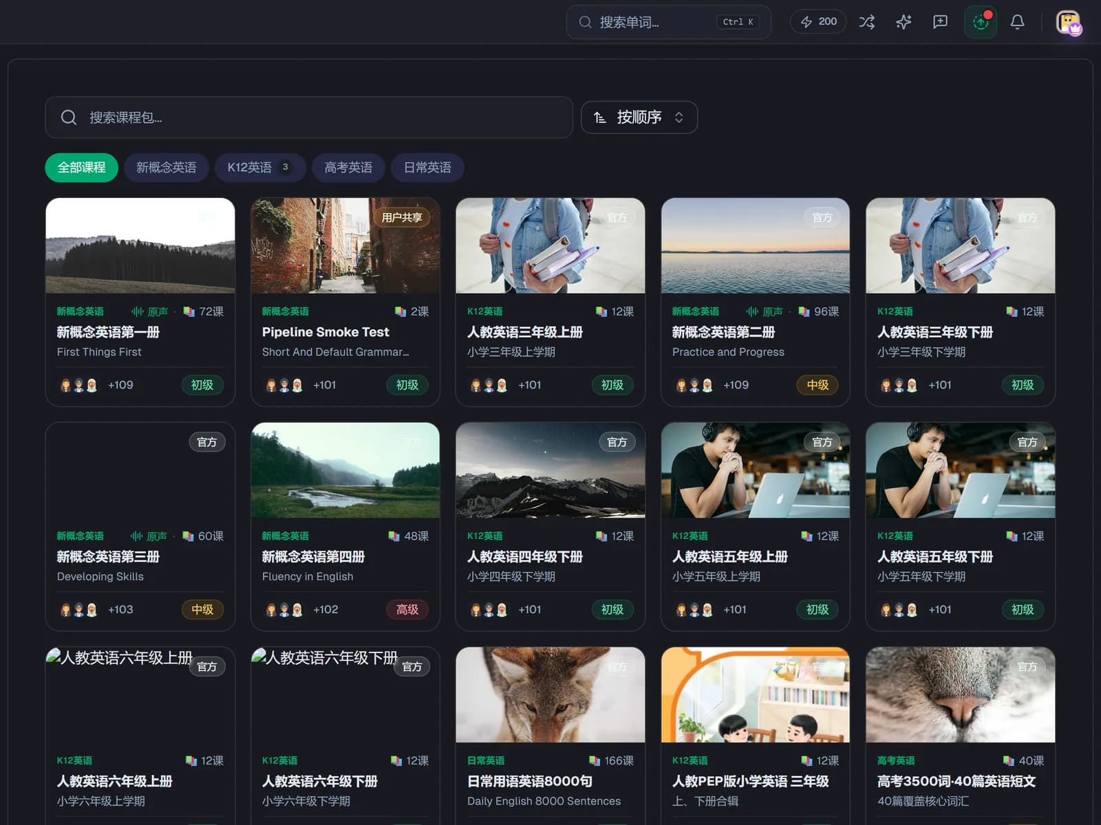The height and width of the screenshot is (825, 1101).
Task: Switch to the K12英语 filter tab
Action: (x=259, y=168)
